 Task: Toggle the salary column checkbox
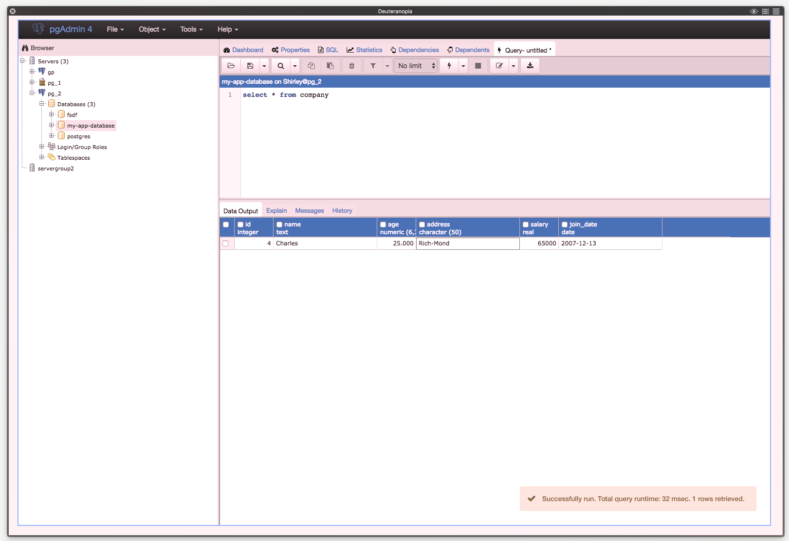526,224
